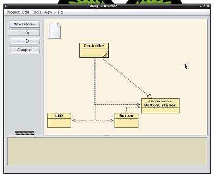Select the Button class box
Image resolution: width=215 pixels, height=178 pixels.
127,120
